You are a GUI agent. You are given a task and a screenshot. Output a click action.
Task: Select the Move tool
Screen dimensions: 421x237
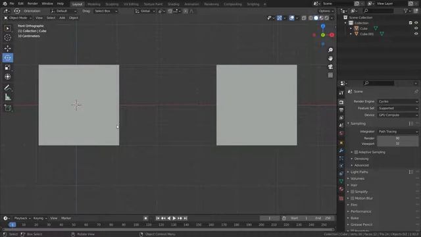point(7,48)
